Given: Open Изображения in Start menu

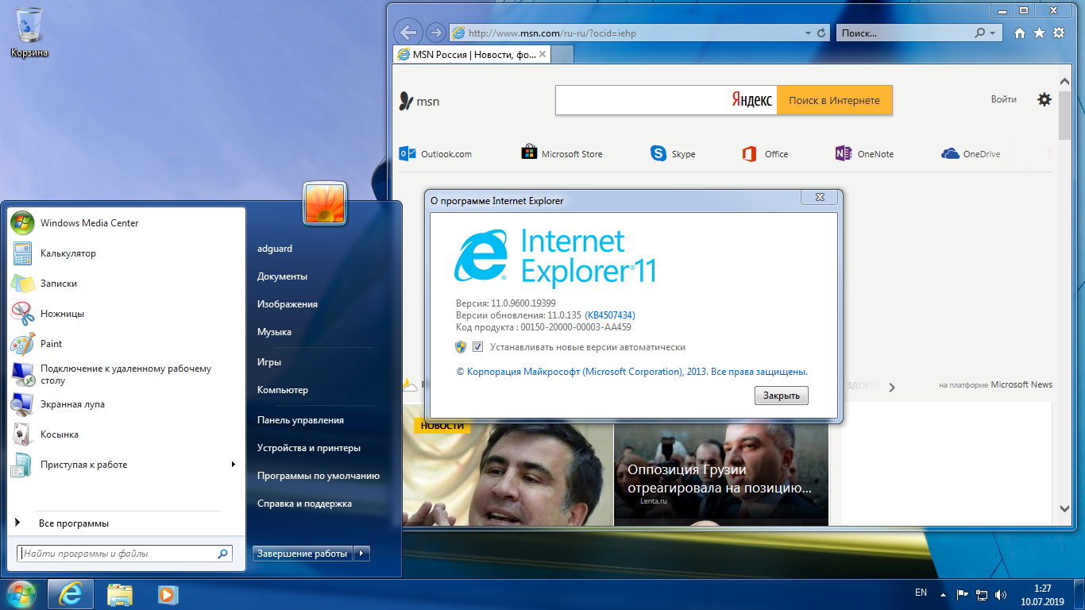Looking at the screenshot, I should 288,304.
